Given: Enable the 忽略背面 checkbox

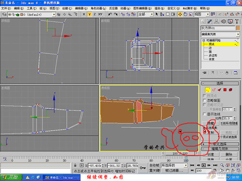Looking at the screenshot, I should 204,100.
